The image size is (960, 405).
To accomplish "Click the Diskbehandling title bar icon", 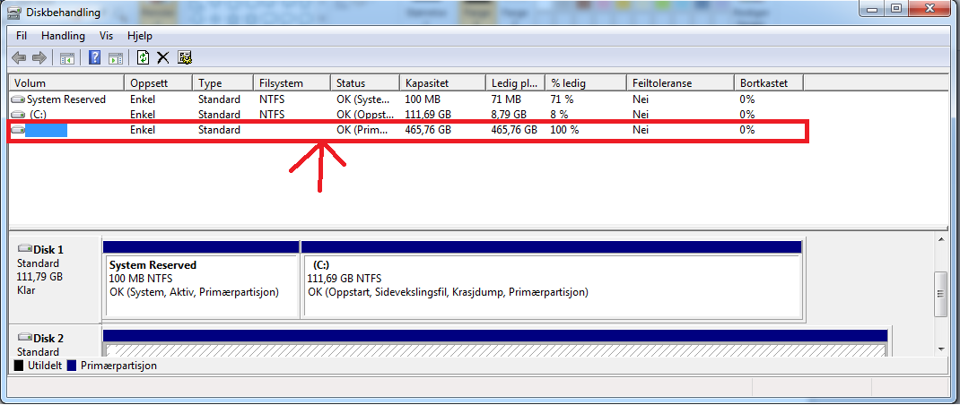I will pos(13,11).
